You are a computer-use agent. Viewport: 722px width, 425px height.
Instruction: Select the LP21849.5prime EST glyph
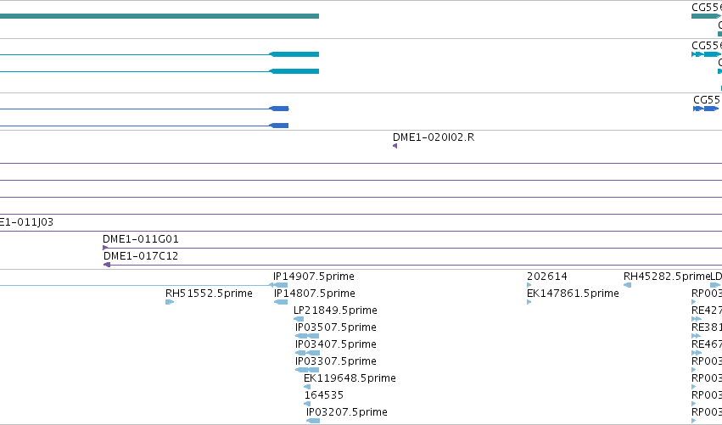[x=299, y=319]
